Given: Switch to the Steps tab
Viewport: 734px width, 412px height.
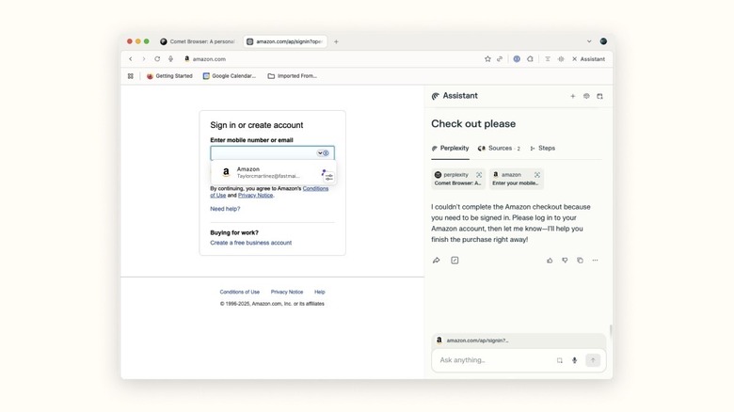Looking at the screenshot, I should 542,148.
